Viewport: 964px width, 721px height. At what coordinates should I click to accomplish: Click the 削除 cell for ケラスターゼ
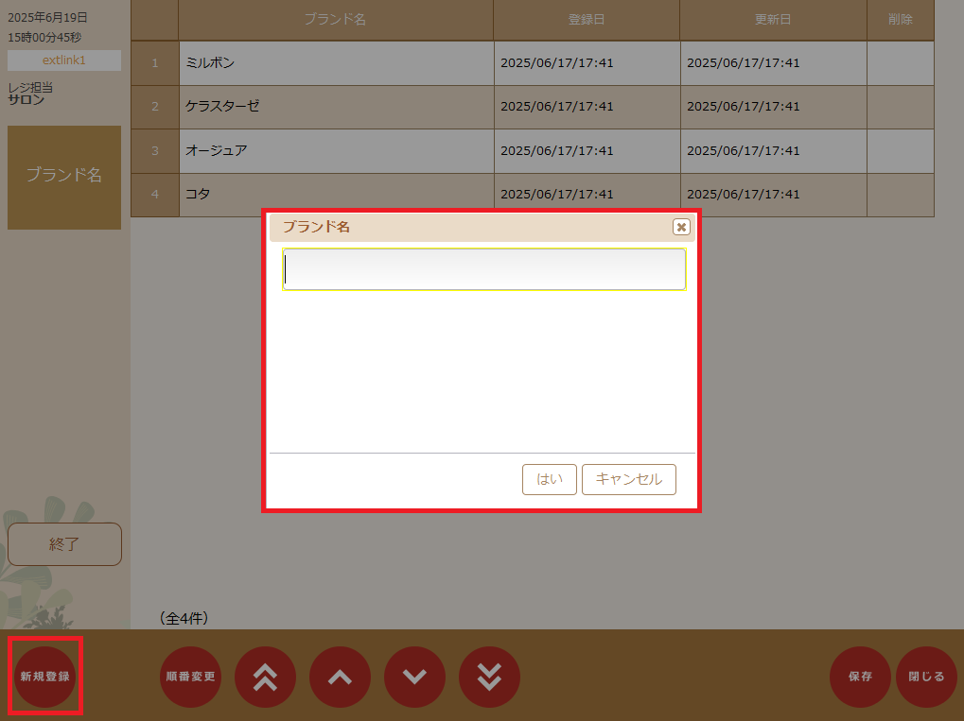coord(901,107)
